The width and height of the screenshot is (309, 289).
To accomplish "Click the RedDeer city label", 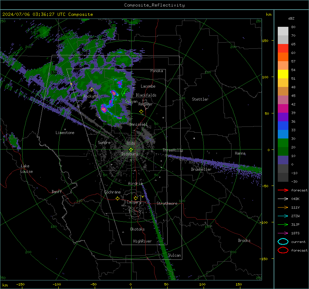I will (146, 104).
